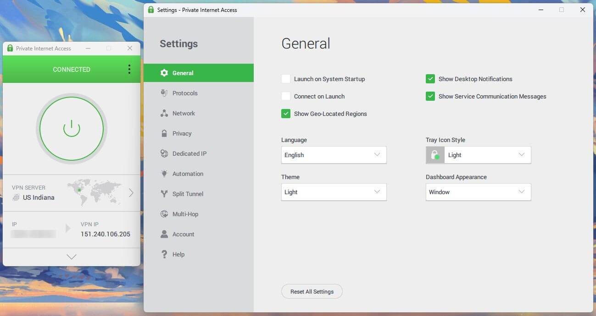Click the US Indiana region icon

pyautogui.click(x=16, y=197)
